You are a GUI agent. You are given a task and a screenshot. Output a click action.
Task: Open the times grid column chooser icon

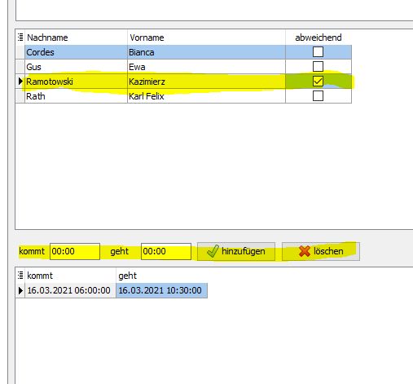pos(20,276)
